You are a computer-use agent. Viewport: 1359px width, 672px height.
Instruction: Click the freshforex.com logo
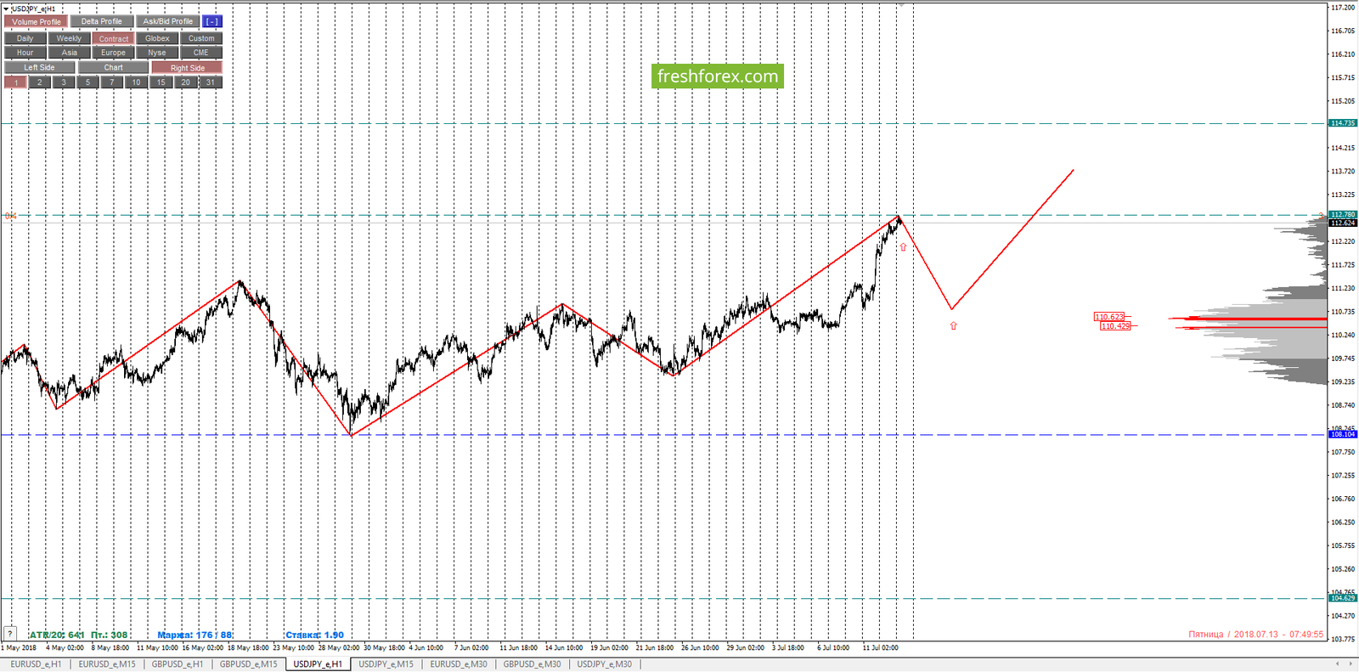(x=718, y=76)
